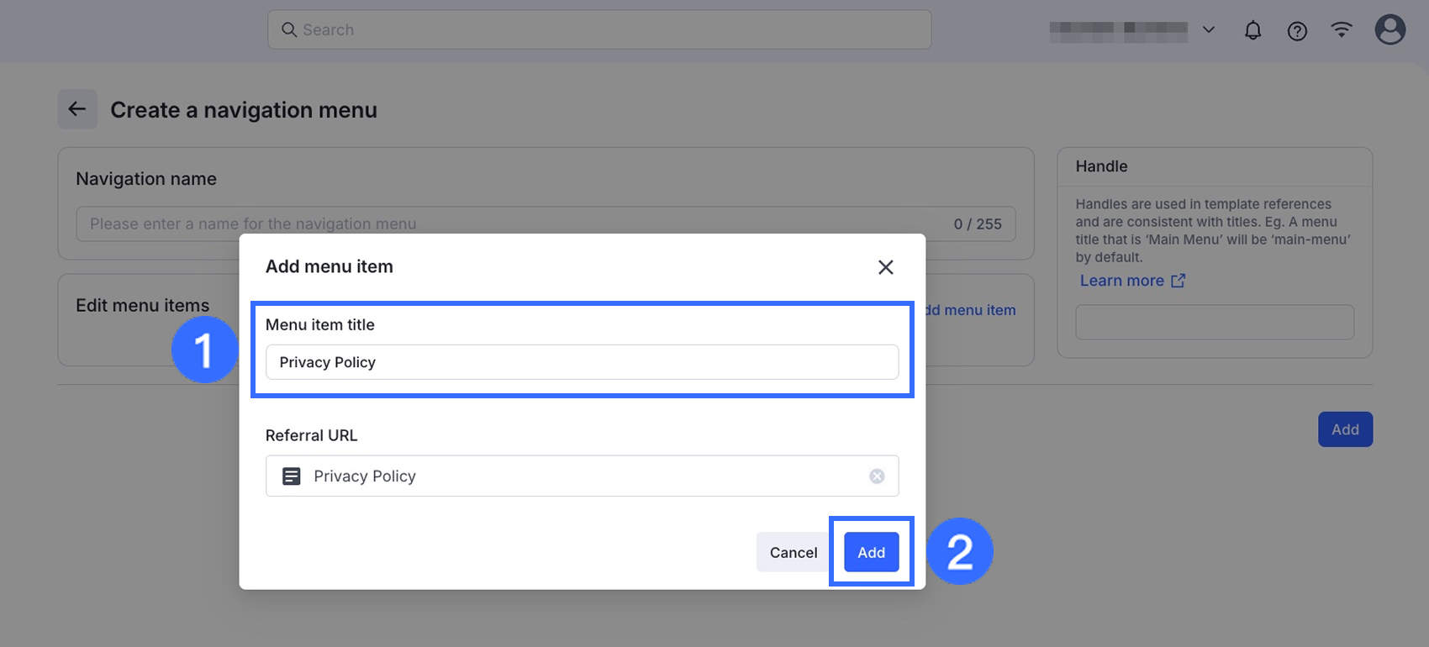
Task: Click the page-level Add button
Action: [1344, 429]
